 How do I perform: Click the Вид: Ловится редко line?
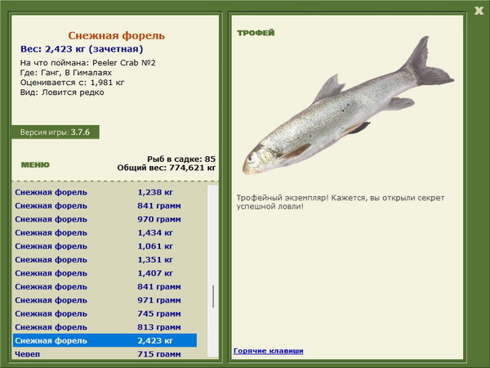pyautogui.click(x=62, y=92)
